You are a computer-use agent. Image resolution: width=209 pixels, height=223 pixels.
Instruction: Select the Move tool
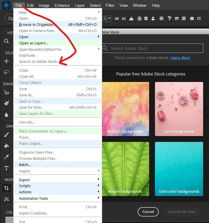[6, 61]
